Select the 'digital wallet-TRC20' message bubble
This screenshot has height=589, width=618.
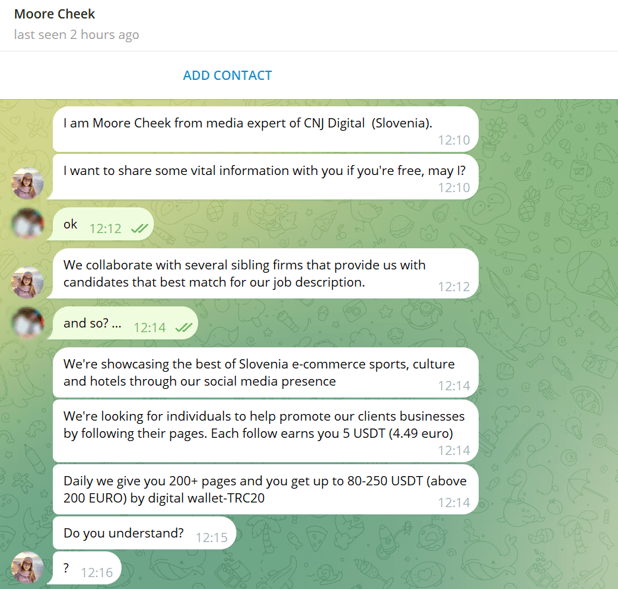pyautogui.click(x=265, y=489)
